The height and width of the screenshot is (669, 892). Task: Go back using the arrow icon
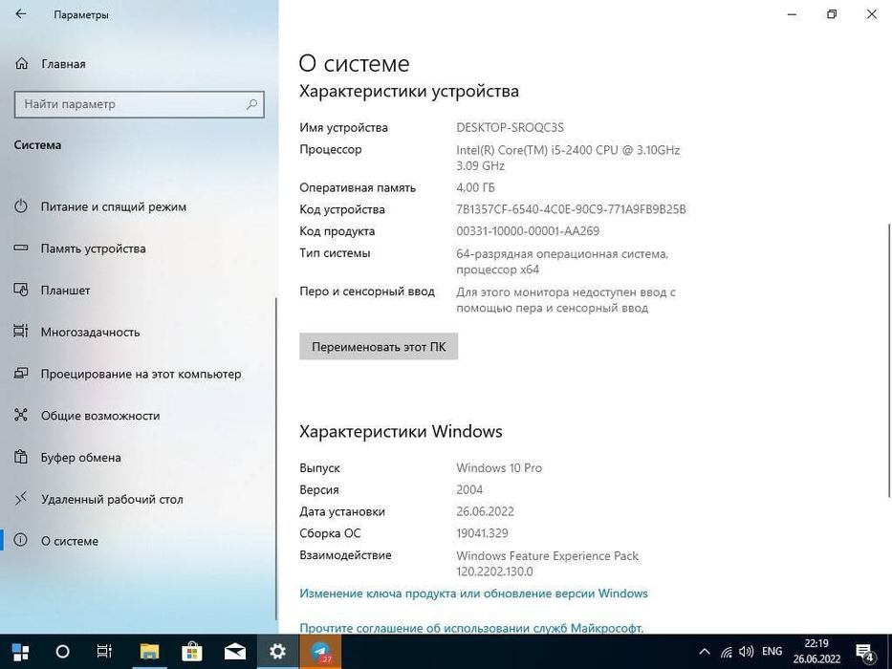(20, 14)
